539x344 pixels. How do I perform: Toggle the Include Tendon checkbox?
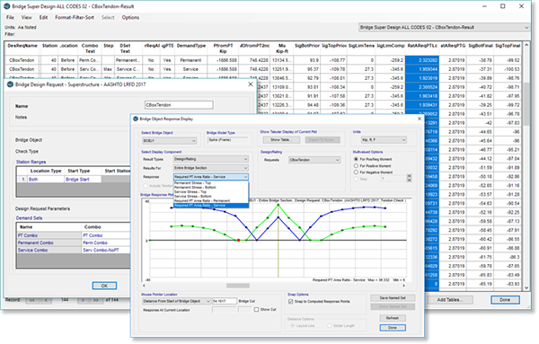click(x=146, y=186)
